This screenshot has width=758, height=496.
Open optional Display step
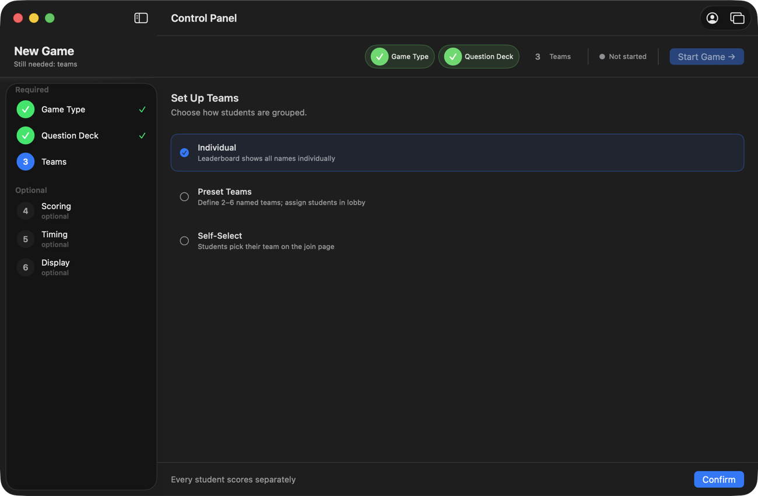pyautogui.click(x=82, y=268)
